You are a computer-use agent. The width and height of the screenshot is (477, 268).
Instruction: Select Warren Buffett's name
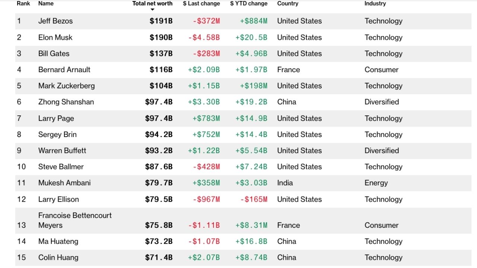click(62, 151)
